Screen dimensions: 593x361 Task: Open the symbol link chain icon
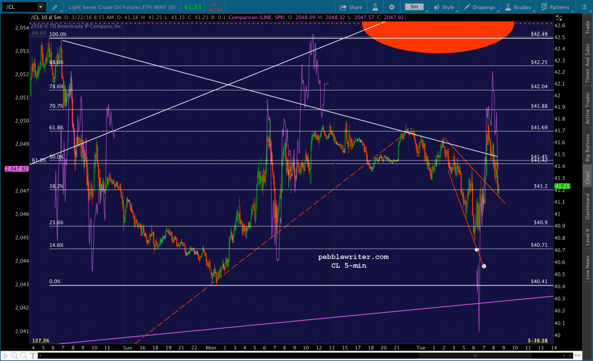(x=55, y=7)
